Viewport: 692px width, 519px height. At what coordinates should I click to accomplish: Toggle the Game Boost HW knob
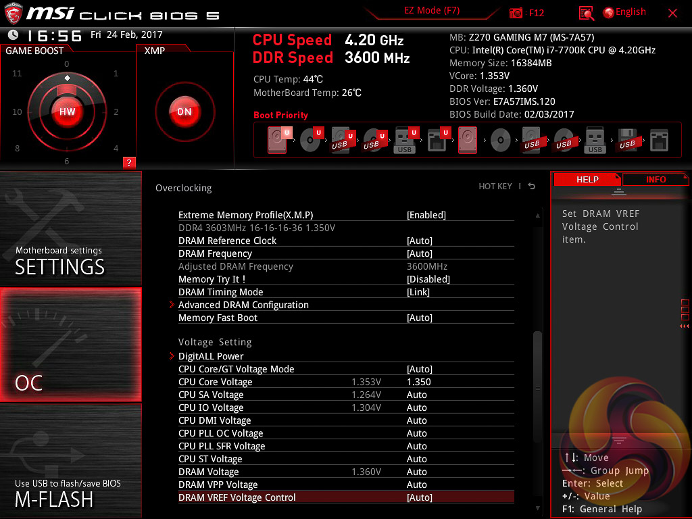67,112
